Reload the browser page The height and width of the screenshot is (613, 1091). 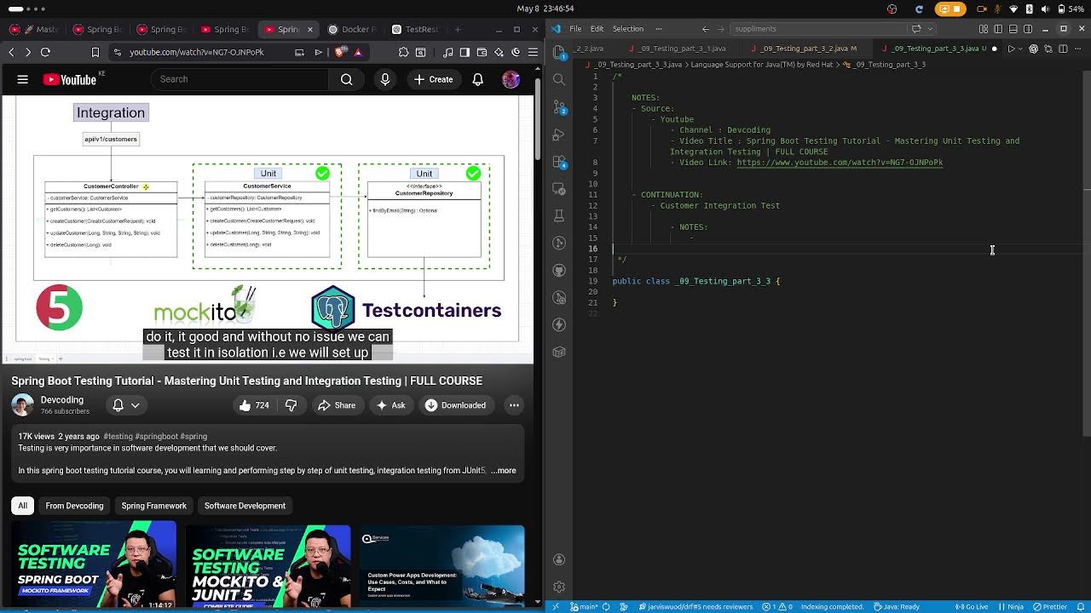45,52
